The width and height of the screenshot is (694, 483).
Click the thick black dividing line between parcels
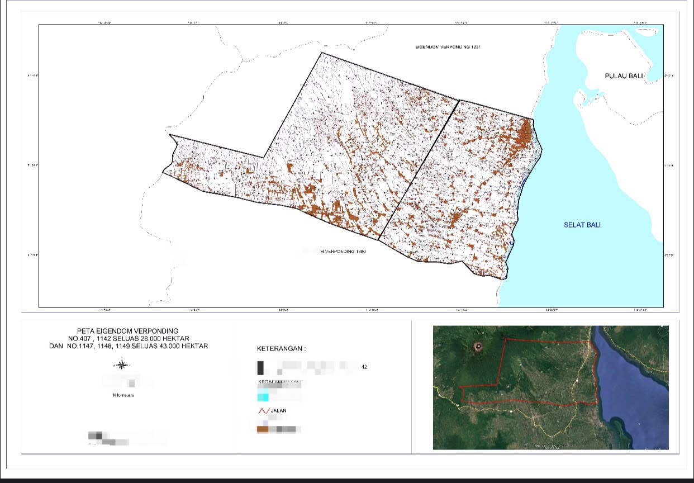419,171
